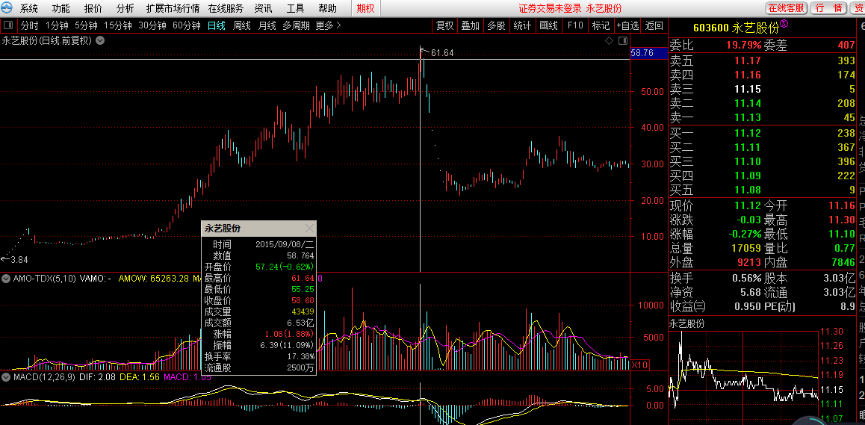Screen dimensions: 865x425
Task: Toggle the 复权 adjustment option
Action: point(444,25)
